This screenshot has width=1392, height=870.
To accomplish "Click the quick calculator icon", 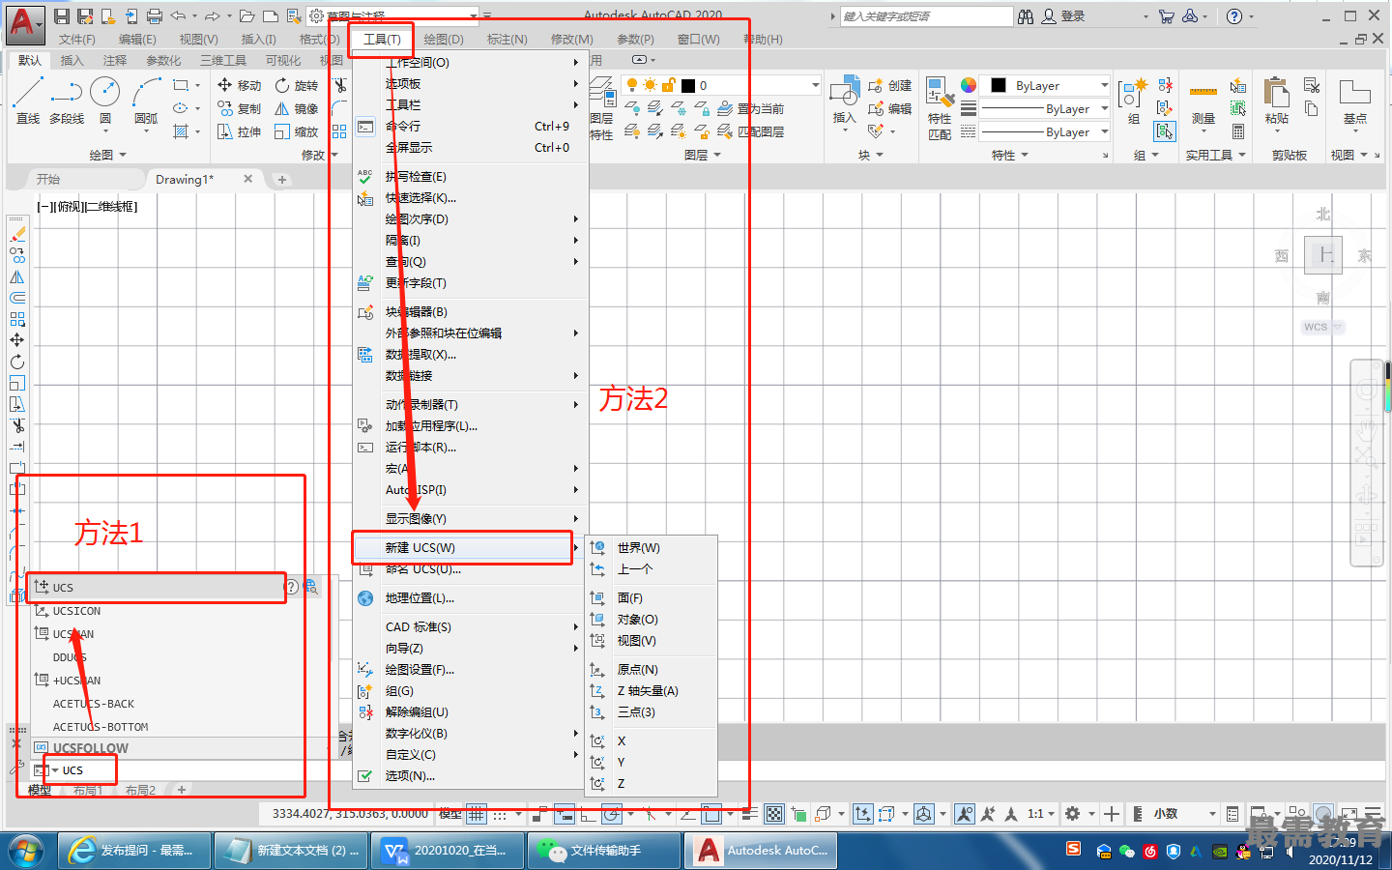I will pyautogui.click(x=1238, y=131).
